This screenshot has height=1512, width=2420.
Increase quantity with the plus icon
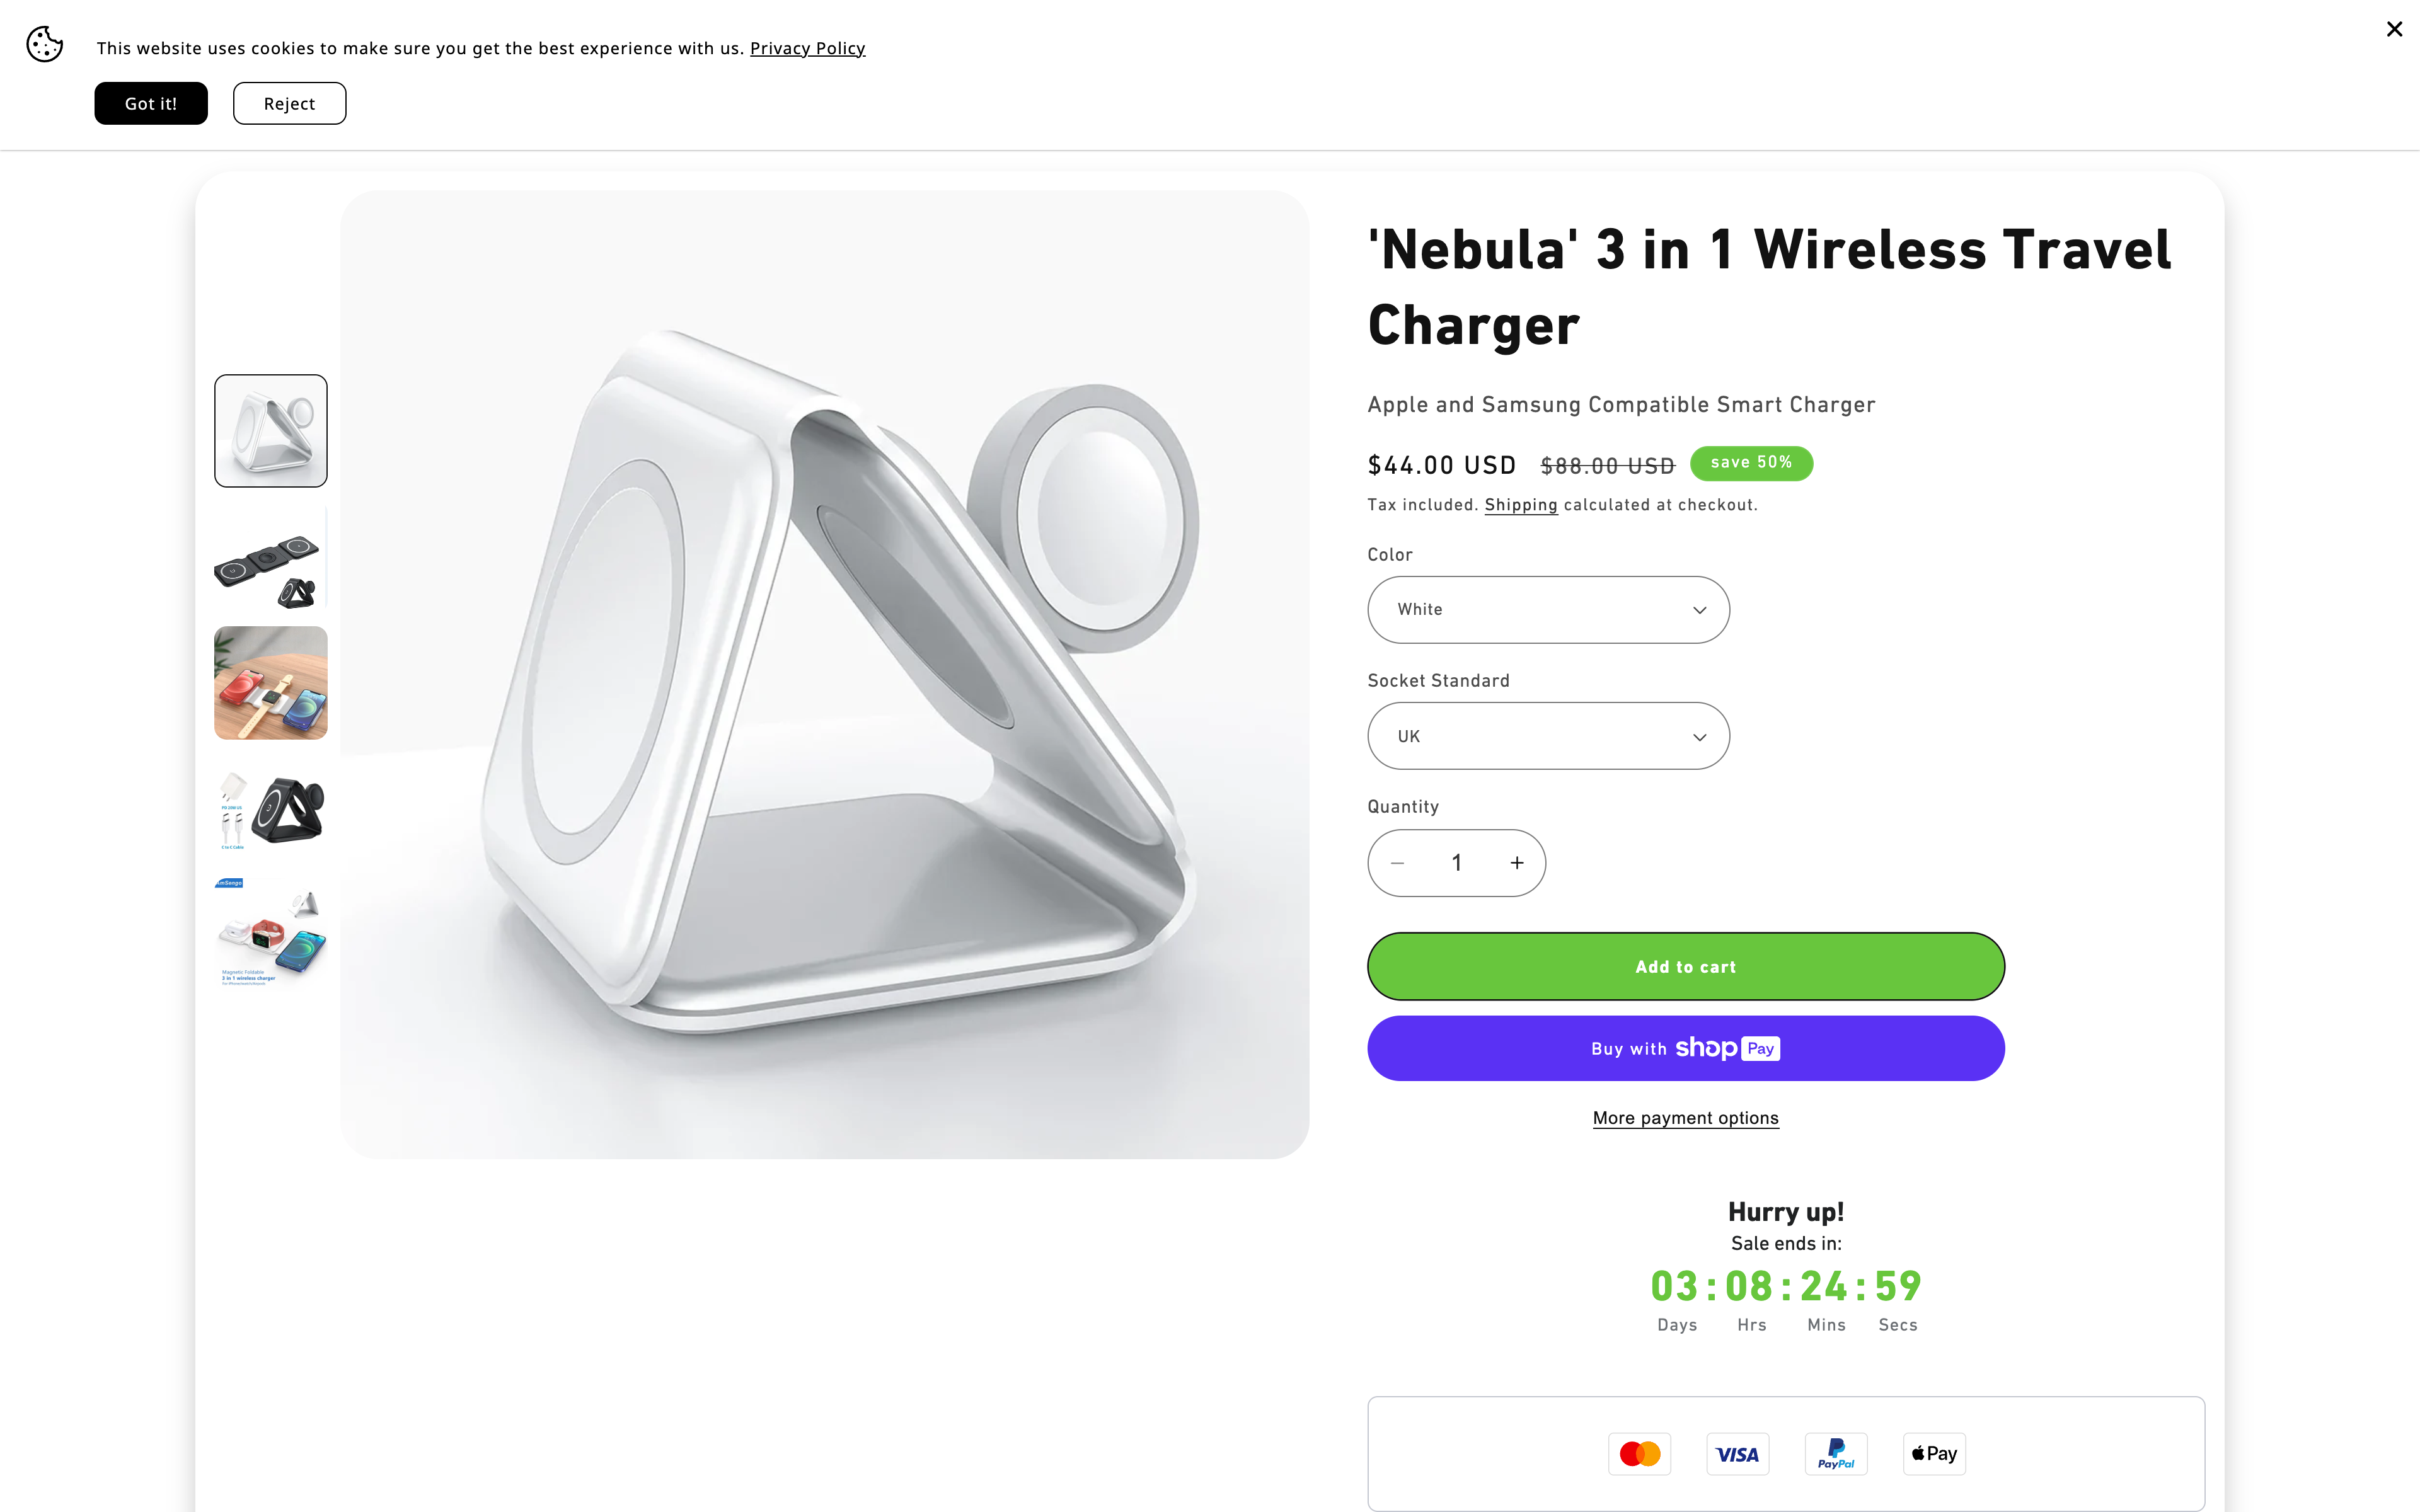pyautogui.click(x=1517, y=863)
